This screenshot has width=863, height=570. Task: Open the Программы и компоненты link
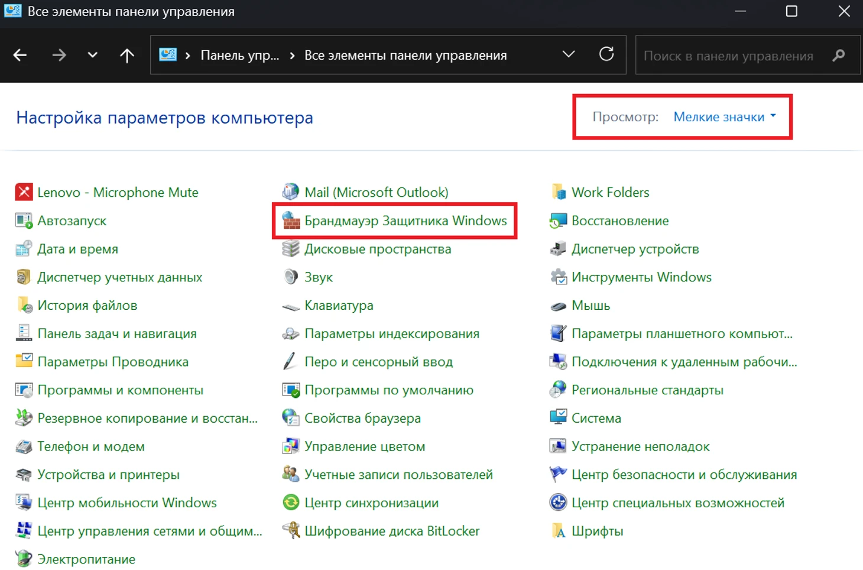120,390
